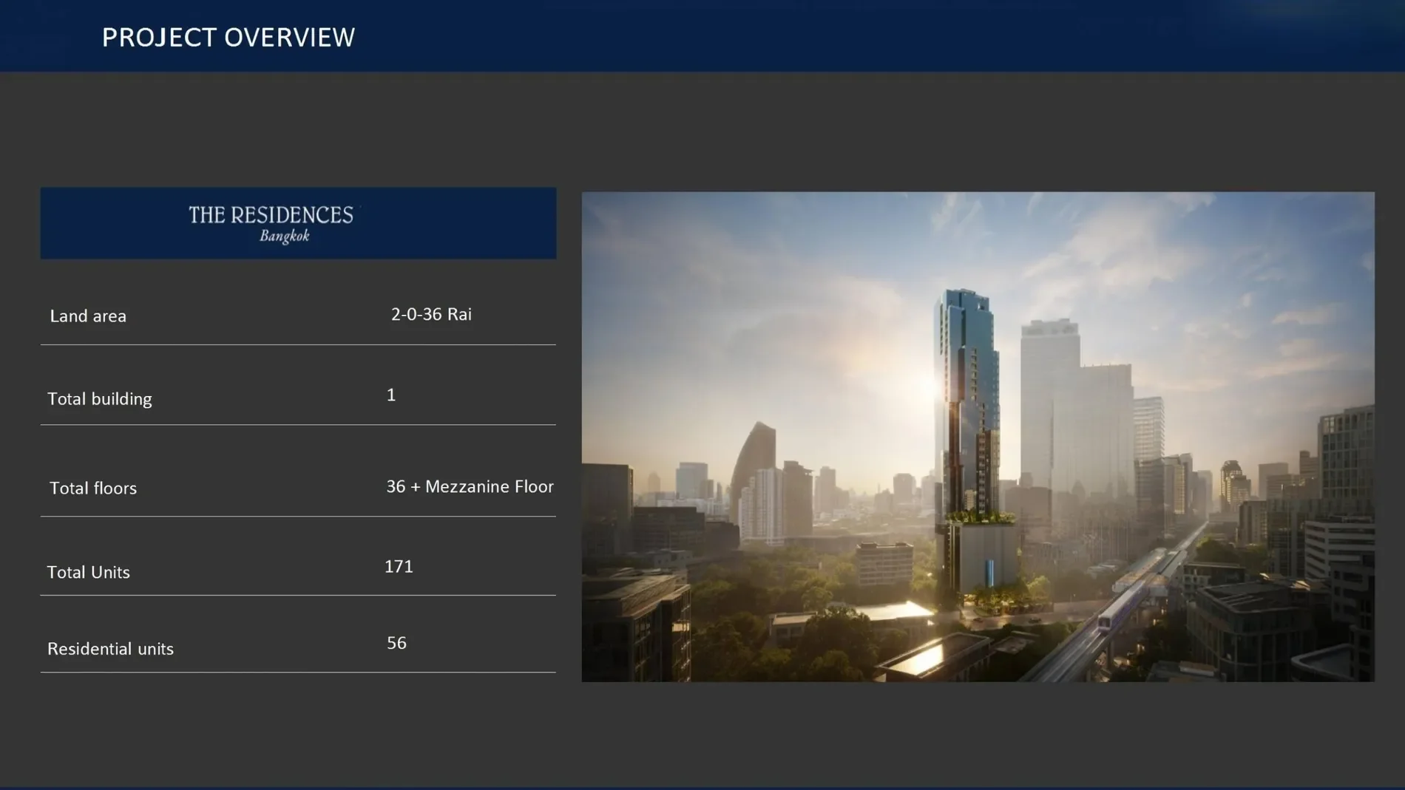Viewport: 1405px width, 790px height.
Task: Select the Total Units value 171
Action: pyautogui.click(x=399, y=567)
